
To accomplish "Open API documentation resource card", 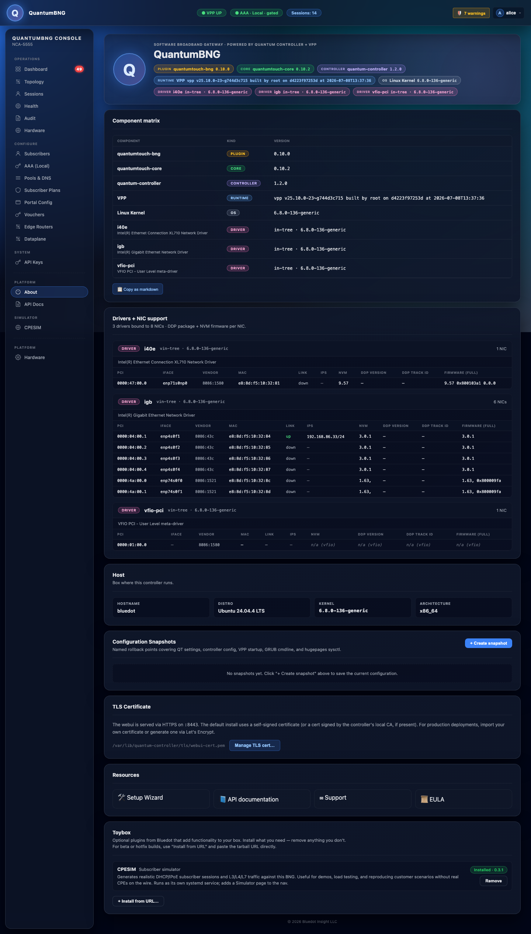I will click(262, 799).
